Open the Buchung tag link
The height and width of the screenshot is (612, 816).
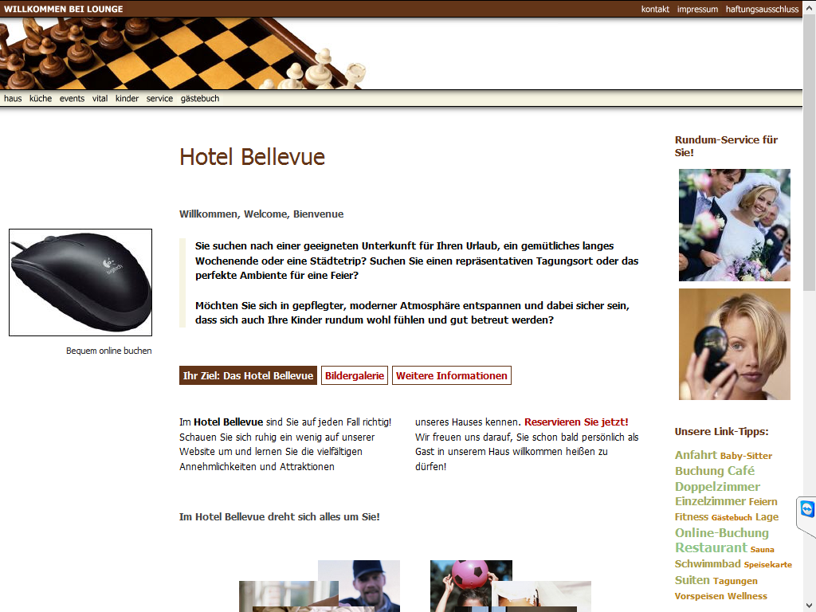tap(700, 471)
